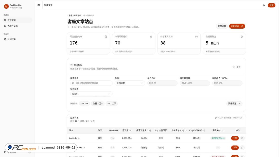Open the 报价状态 dropdown showing 已报价
The image size is (279, 157).
click(x=91, y=94)
